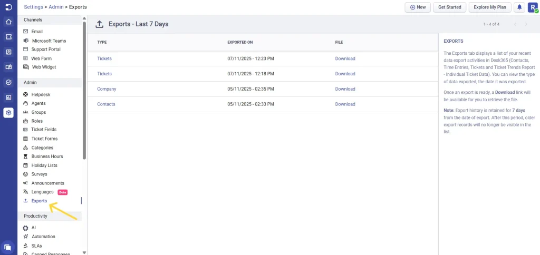Download the Contacts export file

(345, 104)
